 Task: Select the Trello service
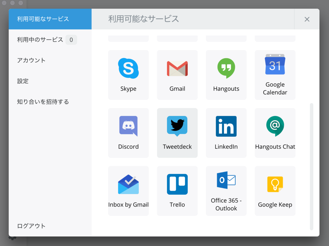coord(177,191)
